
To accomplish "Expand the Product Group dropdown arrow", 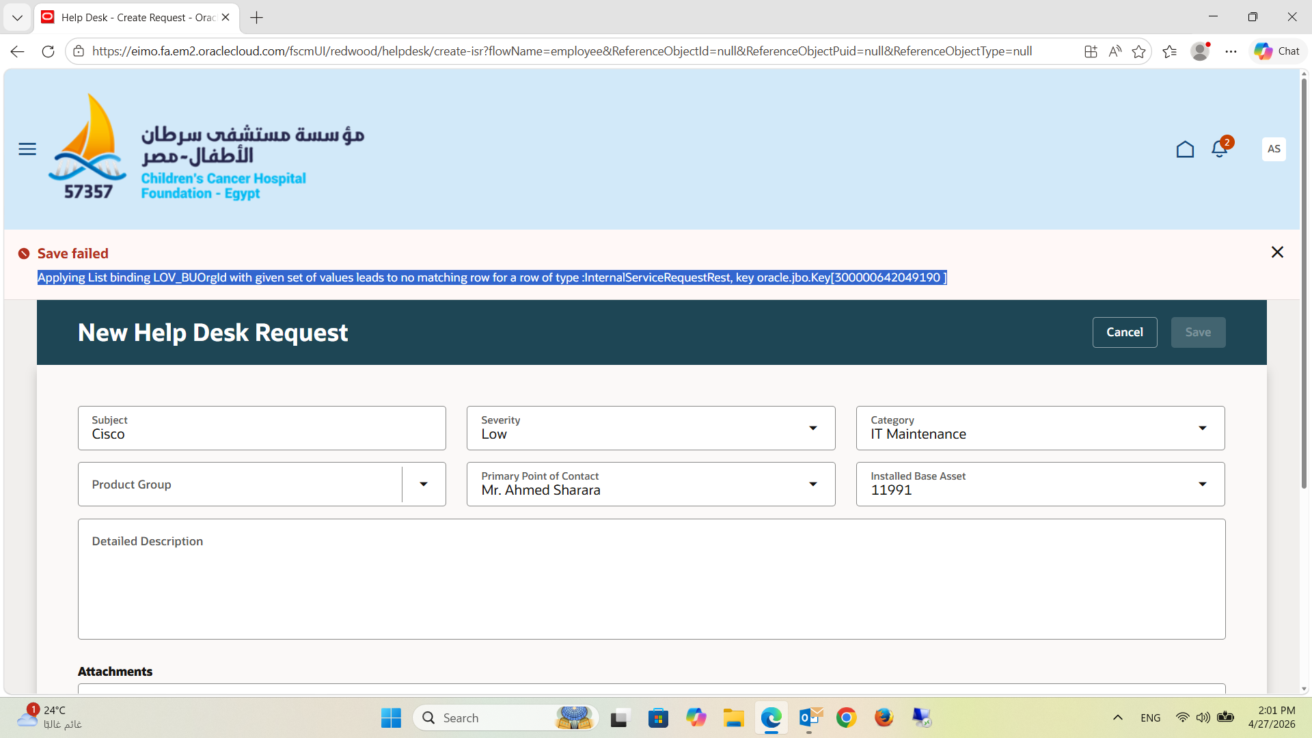I will pos(424,484).
